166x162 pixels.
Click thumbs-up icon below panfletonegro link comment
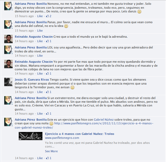[47, 158]
